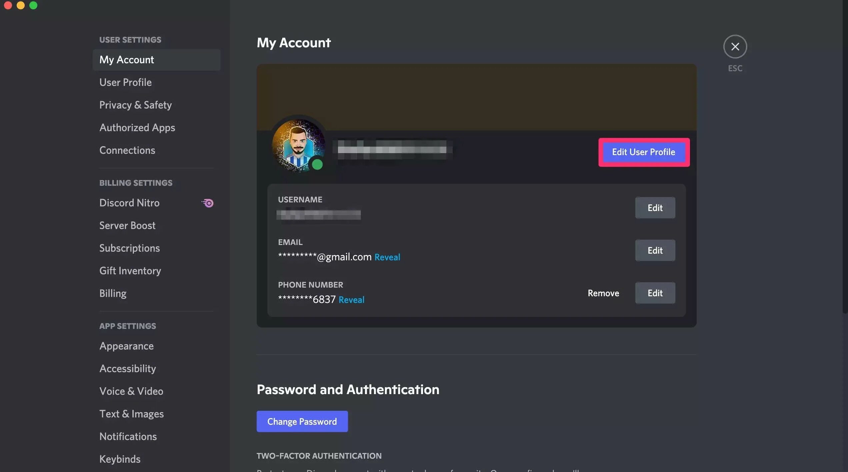Viewport: 848px width, 472px height.
Task: Open Privacy & Safety settings
Action: (x=135, y=105)
